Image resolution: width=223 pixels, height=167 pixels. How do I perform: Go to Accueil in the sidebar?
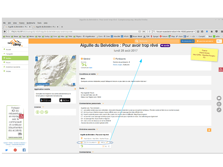(x=15, y=50)
